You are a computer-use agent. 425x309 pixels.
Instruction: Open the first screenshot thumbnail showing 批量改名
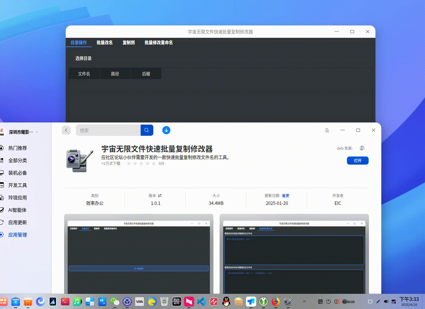(x=139, y=254)
